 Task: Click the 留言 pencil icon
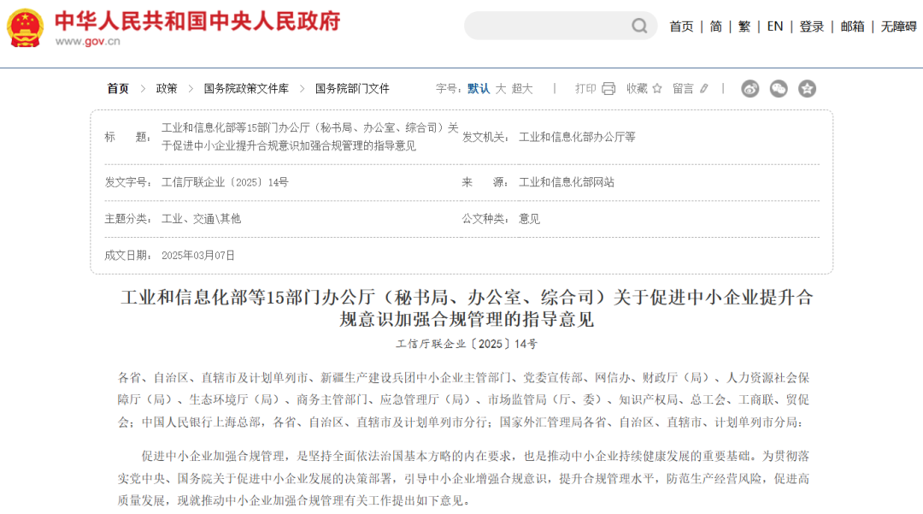tap(703, 88)
